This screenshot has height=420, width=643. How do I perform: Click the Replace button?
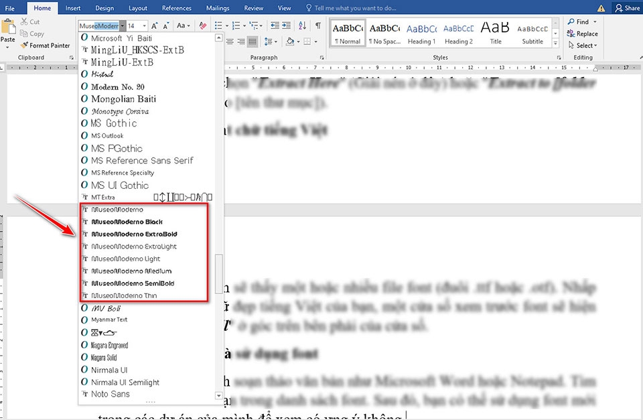pyautogui.click(x=583, y=33)
